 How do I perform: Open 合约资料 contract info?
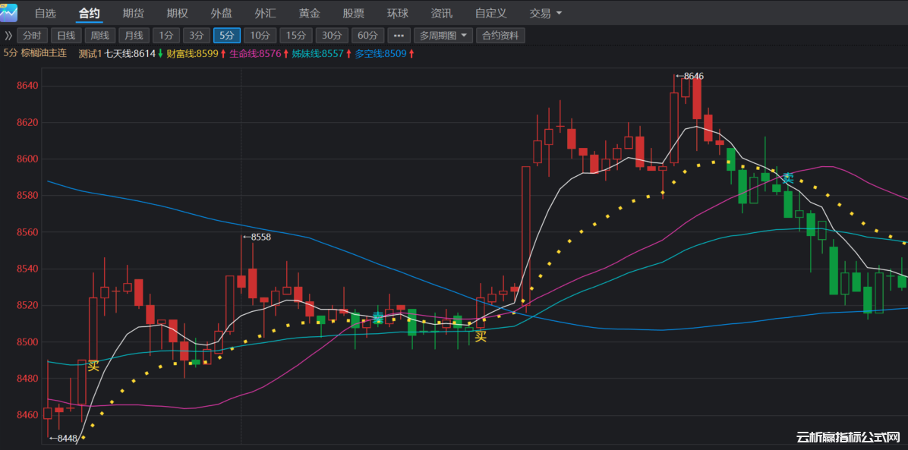[500, 36]
